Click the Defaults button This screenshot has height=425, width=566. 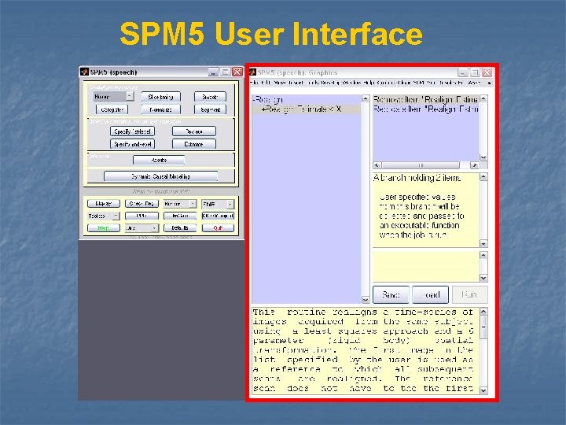pos(180,228)
